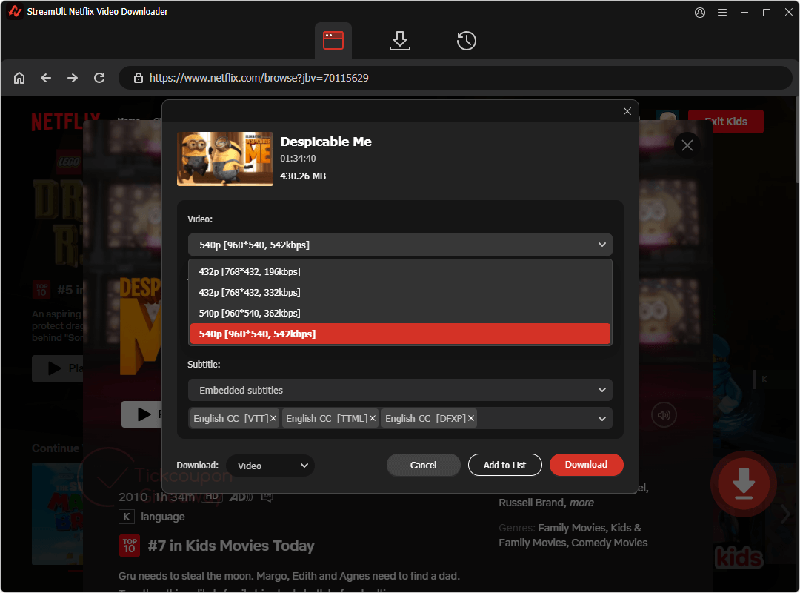Click the HD badge

pyautogui.click(x=213, y=496)
